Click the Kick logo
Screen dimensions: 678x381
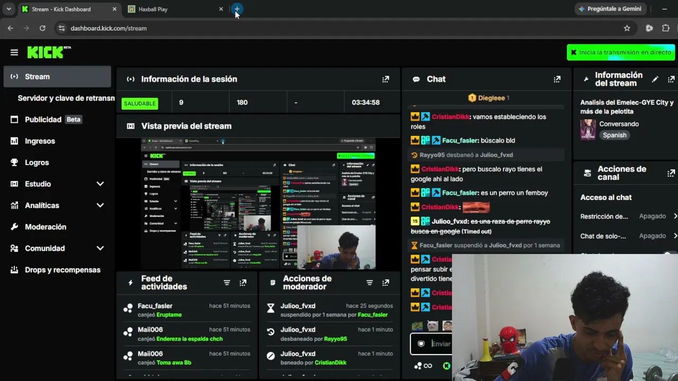[x=49, y=52]
